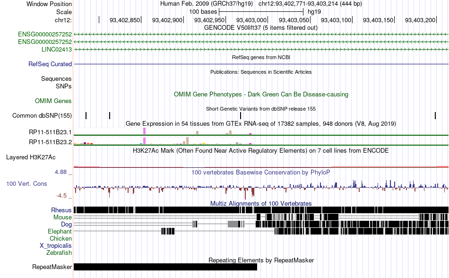Open the OMIM Genes track label
This screenshot has width=449, height=278.
pyautogui.click(x=53, y=101)
